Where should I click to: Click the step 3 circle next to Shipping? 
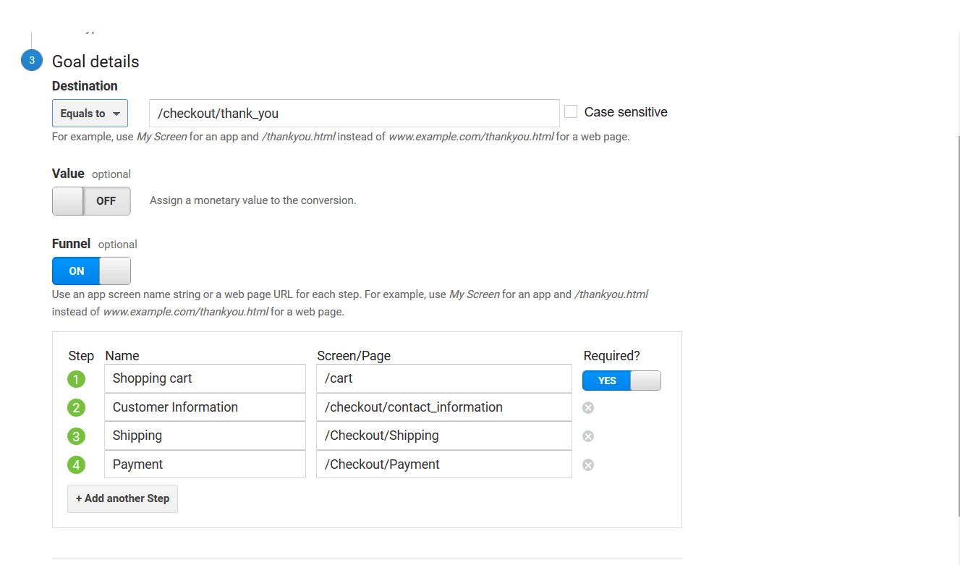click(x=76, y=436)
